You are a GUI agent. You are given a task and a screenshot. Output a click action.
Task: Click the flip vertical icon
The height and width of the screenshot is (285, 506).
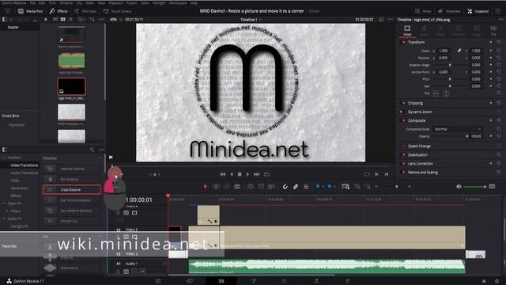[x=446, y=93]
